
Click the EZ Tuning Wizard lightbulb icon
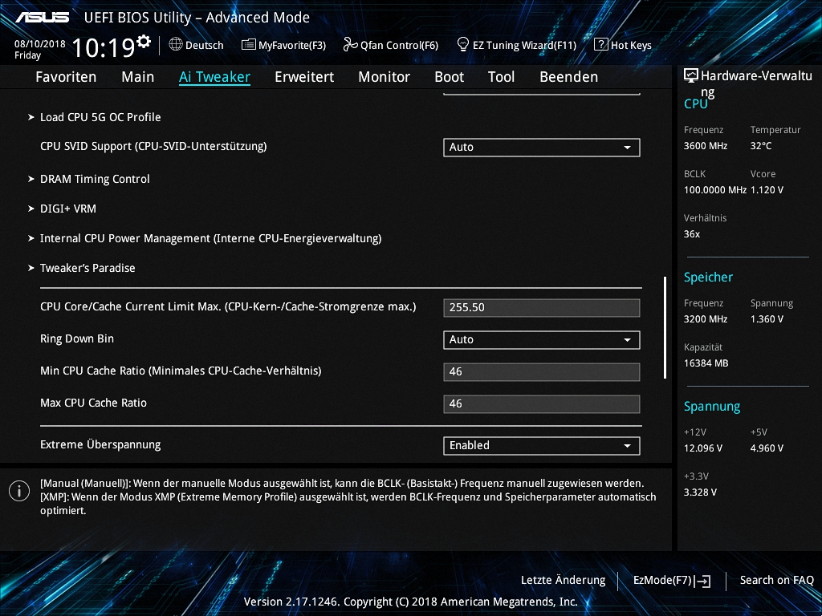463,45
